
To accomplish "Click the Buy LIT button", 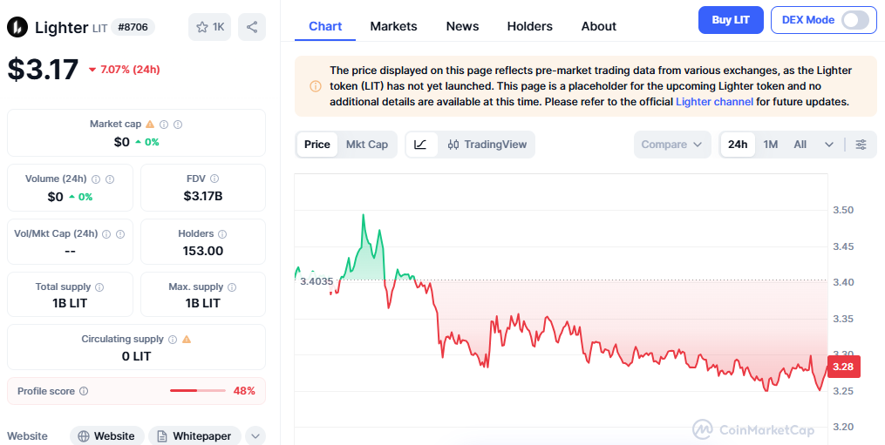I will 731,20.
